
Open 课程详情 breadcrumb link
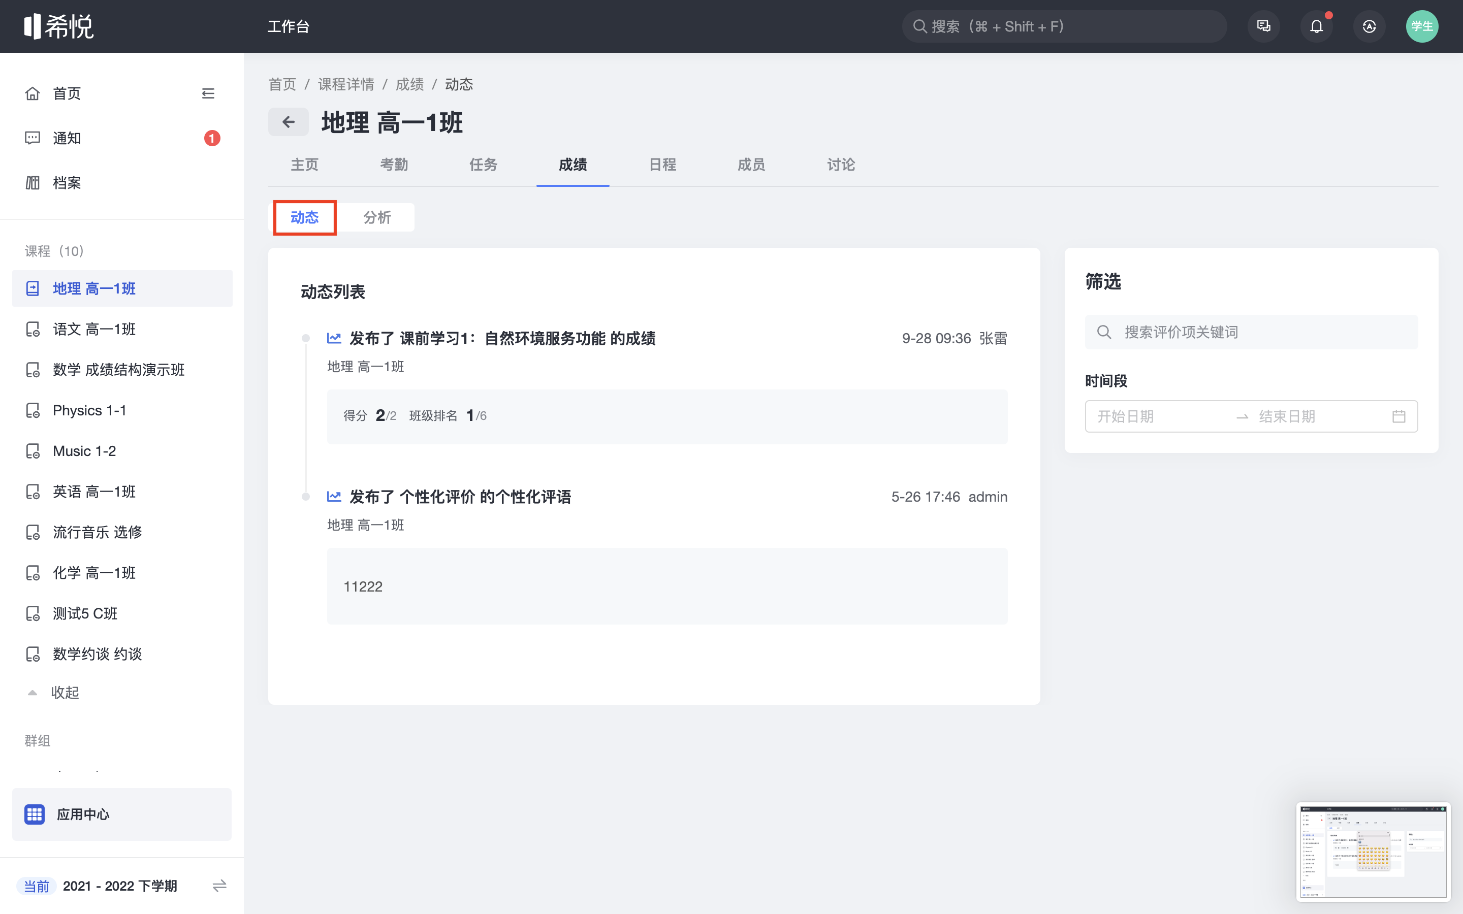pyautogui.click(x=346, y=84)
